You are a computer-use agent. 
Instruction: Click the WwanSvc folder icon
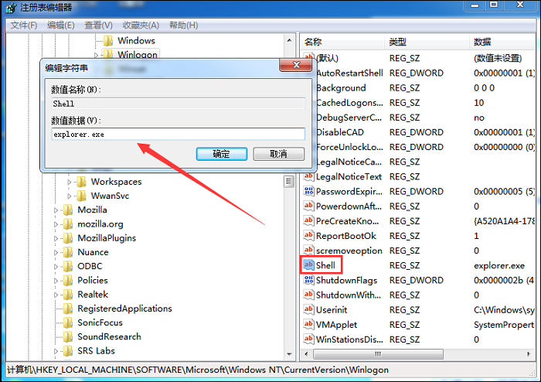coord(81,196)
